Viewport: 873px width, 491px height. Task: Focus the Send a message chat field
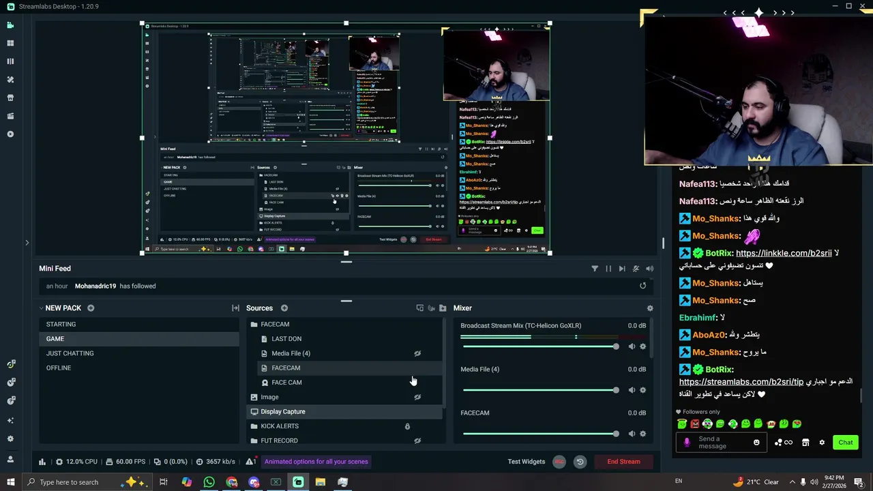tap(722, 443)
